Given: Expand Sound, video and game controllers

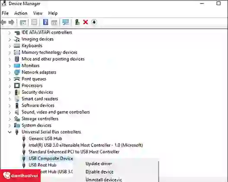Looking at the screenshot, I should click(10, 112).
